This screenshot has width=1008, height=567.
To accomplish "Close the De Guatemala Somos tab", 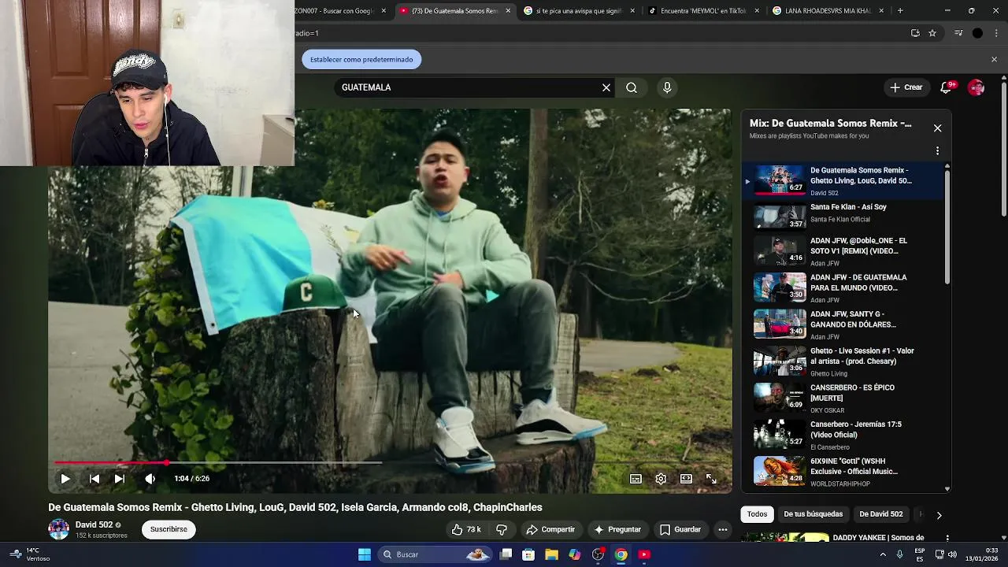I will pos(508,11).
